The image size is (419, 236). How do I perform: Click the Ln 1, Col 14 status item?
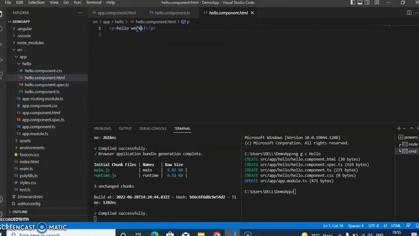tap(333, 226)
